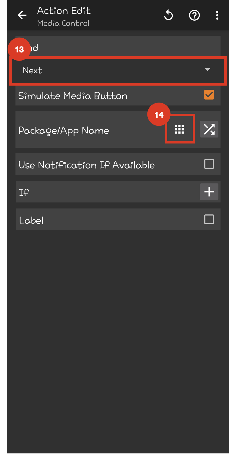Tap the revert changes circular arrow icon
Image resolution: width=236 pixels, height=467 pixels.
pos(169,15)
